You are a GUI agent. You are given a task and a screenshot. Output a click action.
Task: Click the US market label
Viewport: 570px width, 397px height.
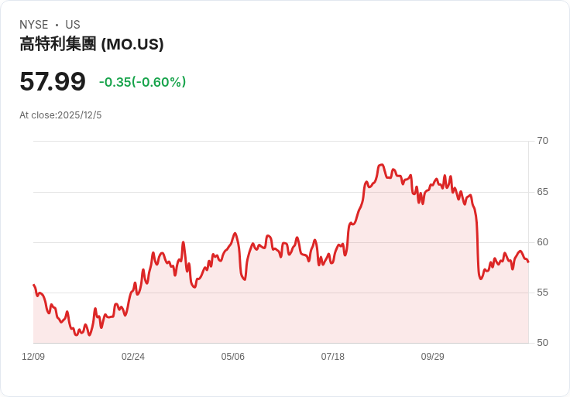pos(73,25)
